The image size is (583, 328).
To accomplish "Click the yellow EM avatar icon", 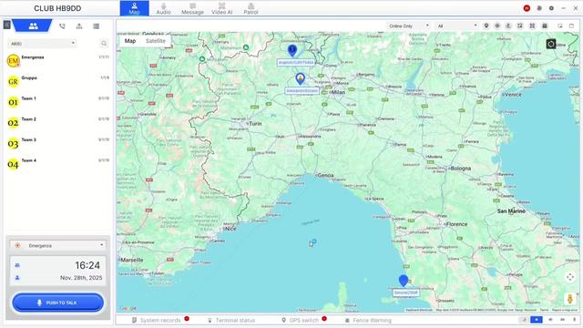I will point(13,61).
